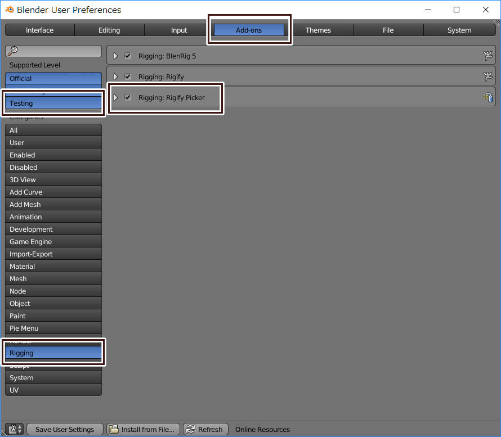Show All add-on categories
The height and width of the screenshot is (437, 501).
click(x=53, y=130)
